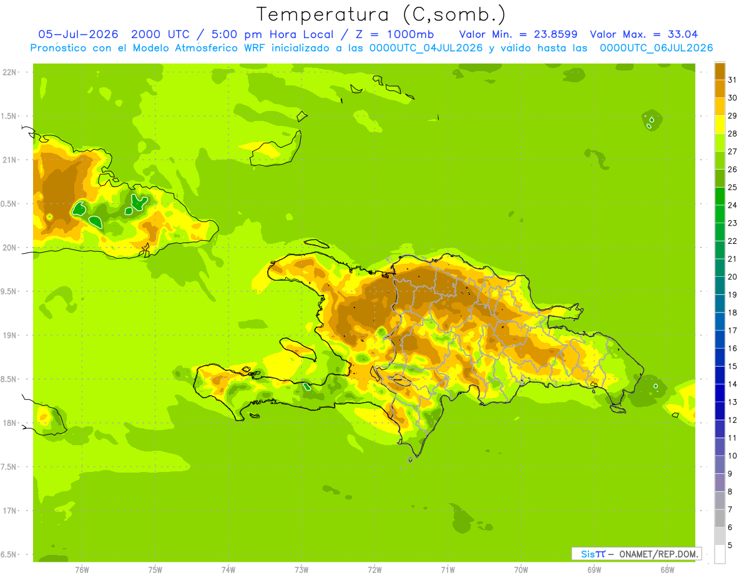
Task: Click the purple legend band between 8 and 9
Action: (720, 483)
